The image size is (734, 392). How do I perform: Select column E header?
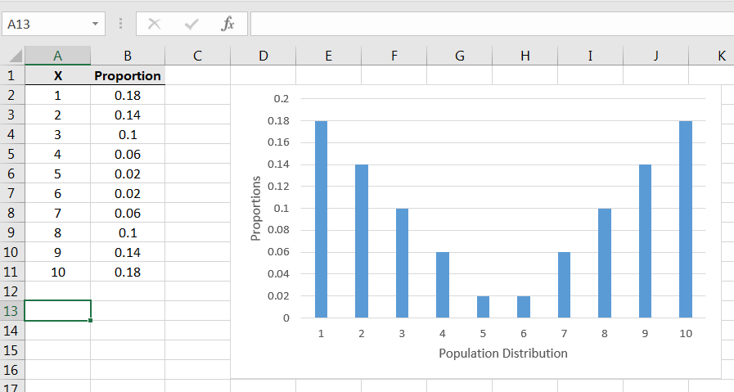pyautogui.click(x=328, y=56)
